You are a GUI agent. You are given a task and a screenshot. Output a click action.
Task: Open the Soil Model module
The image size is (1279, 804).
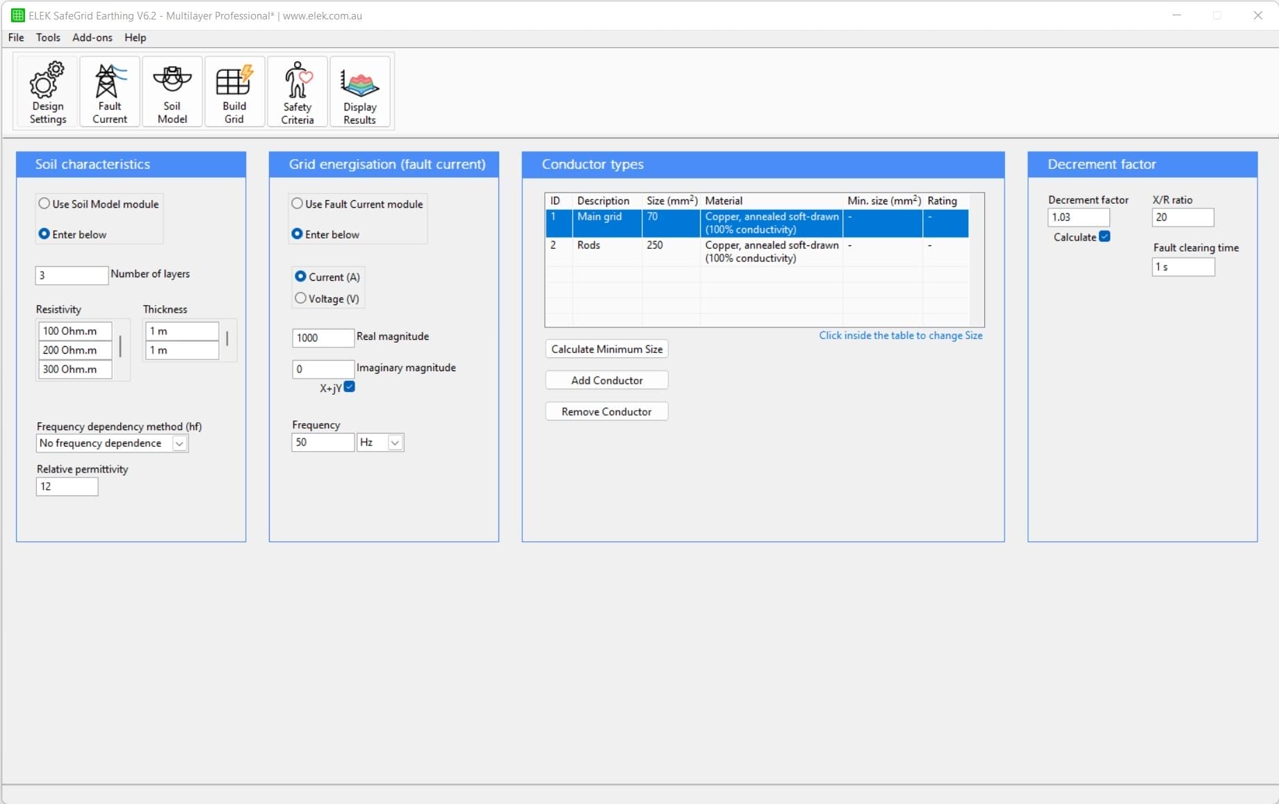171,92
